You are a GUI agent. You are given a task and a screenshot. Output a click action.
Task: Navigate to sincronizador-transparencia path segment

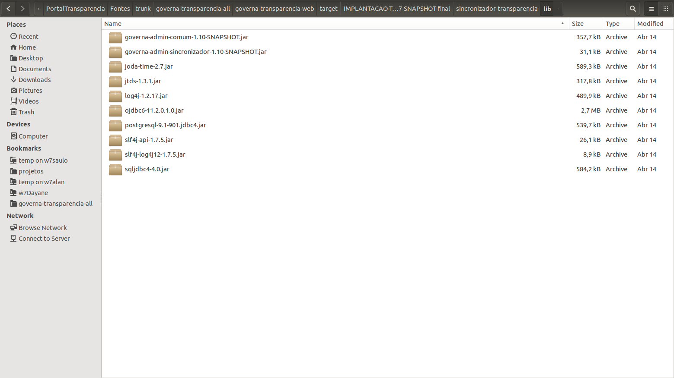(x=497, y=9)
